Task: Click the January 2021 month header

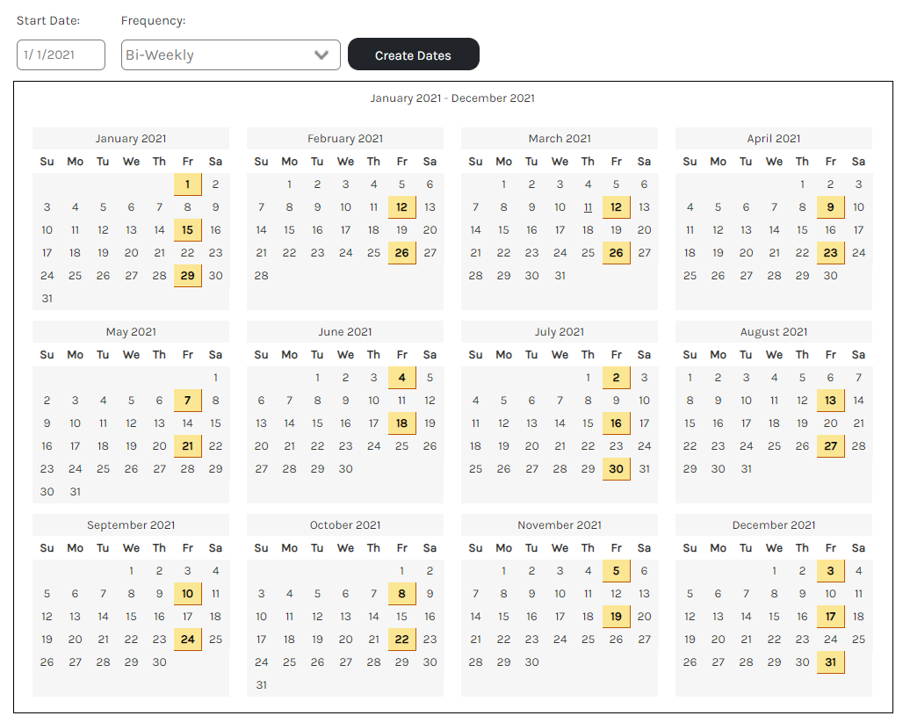Action: (x=130, y=138)
